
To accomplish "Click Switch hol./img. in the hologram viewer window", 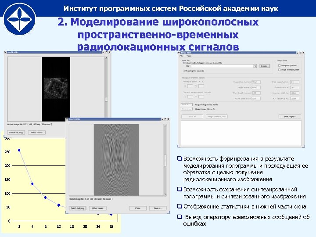I will (78, 208).
